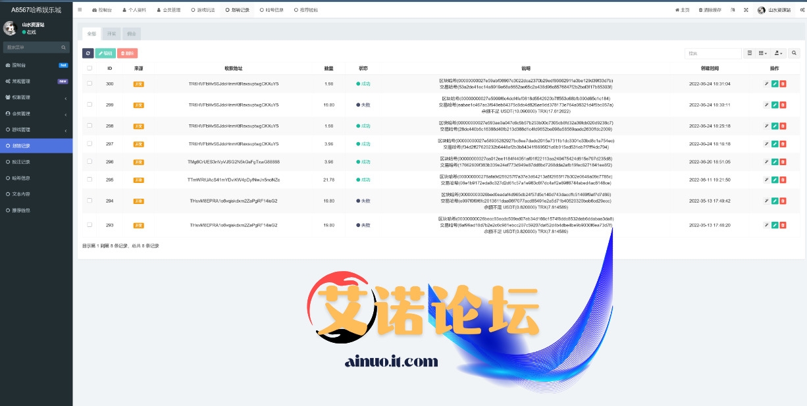Image resolution: width=807 pixels, height=406 pixels.
Task: Click the language switch icon in top bar
Action: point(733,10)
